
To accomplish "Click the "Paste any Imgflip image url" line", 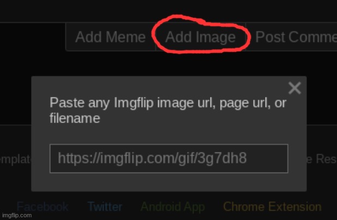I will (168, 103).
